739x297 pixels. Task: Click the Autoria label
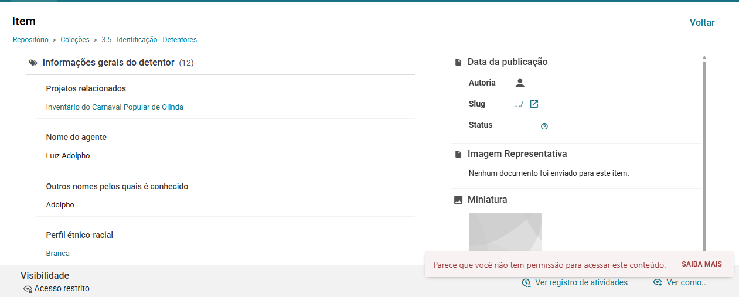482,83
